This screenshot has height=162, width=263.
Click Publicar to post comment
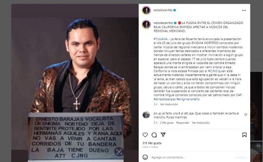tap(241, 157)
